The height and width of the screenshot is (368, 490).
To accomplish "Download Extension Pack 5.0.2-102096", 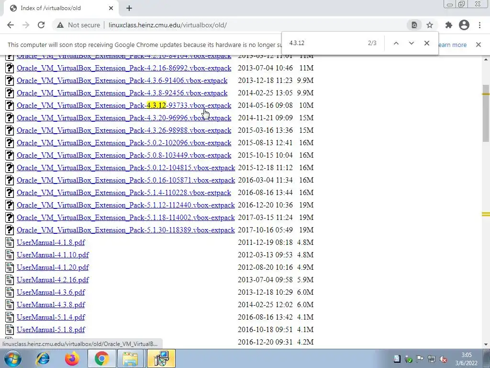I will coord(124,143).
